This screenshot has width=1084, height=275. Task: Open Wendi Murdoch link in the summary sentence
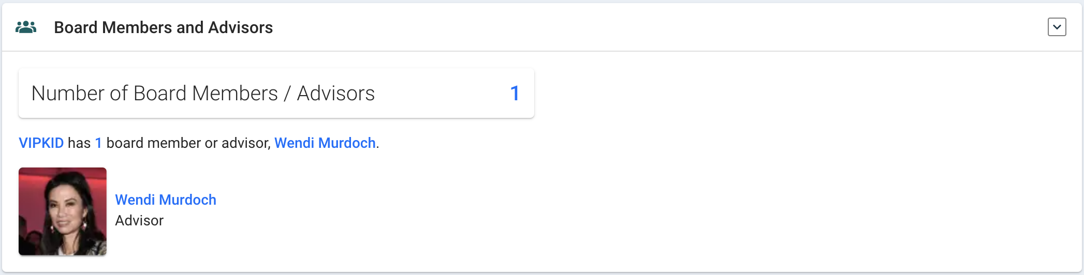point(325,143)
